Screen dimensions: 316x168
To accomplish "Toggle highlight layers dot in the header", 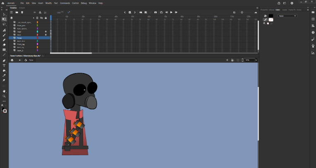I will pos(34,18).
